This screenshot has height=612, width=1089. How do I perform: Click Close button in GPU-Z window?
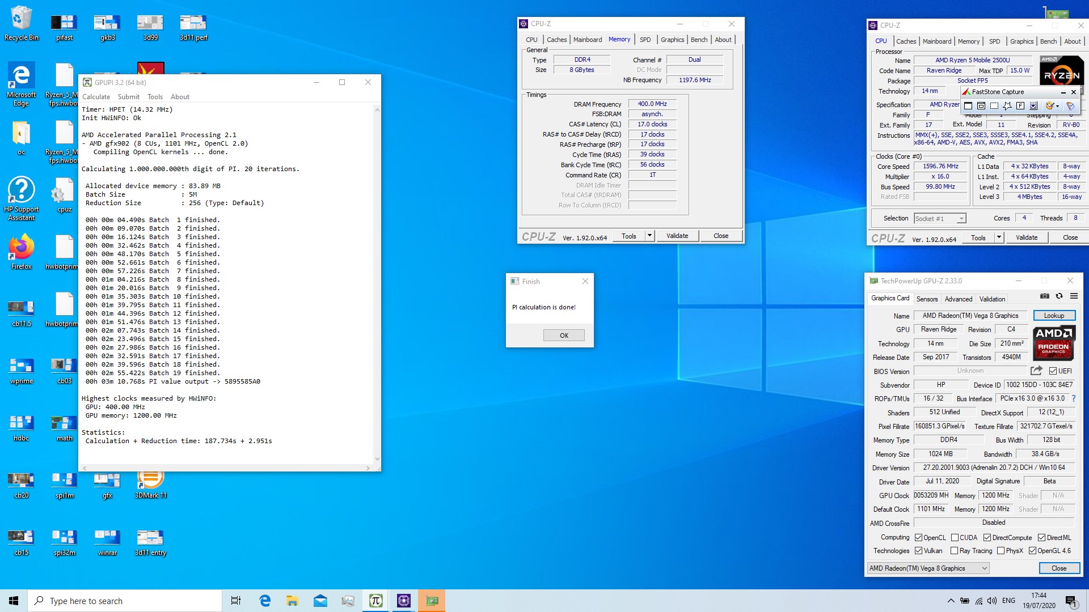[1059, 568]
